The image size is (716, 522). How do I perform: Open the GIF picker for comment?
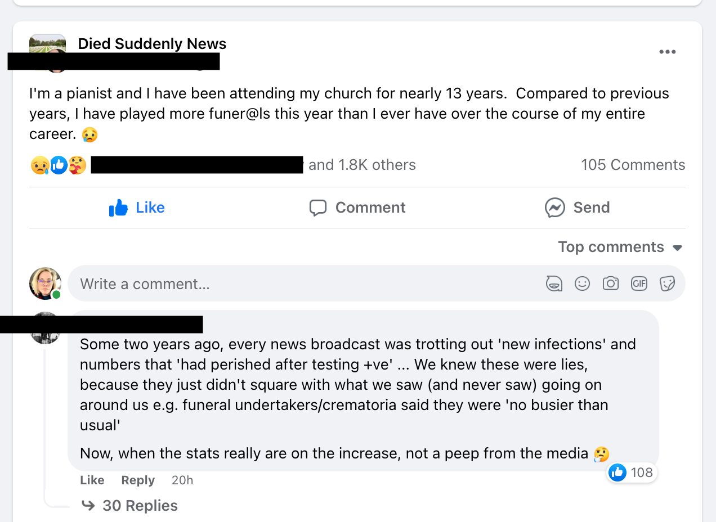(639, 283)
